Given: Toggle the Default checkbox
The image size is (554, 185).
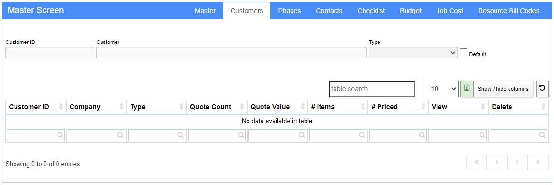Looking at the screenshot, I should click(x=464, y=53).
